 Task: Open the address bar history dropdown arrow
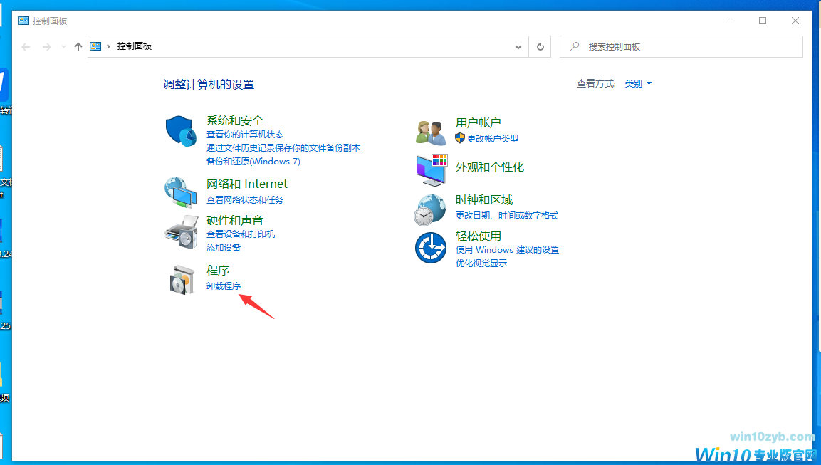pos(518,47)
